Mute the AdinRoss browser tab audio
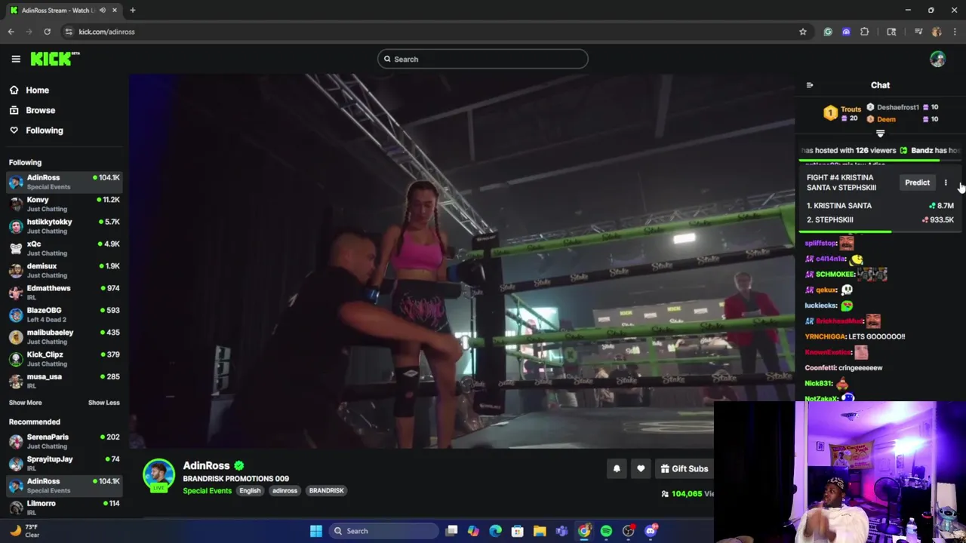The height and width of the screenshot is (543, 966). tap(103, 11)
